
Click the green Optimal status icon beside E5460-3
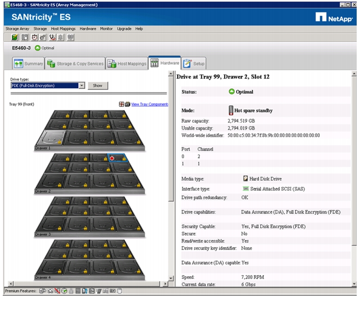point(37,48)
